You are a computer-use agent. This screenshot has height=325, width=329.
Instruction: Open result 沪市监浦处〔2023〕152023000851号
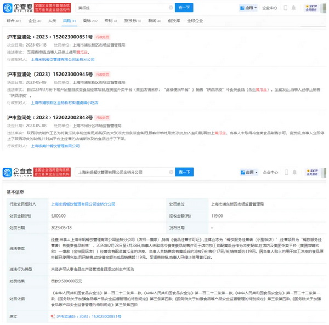coord(50,37)
